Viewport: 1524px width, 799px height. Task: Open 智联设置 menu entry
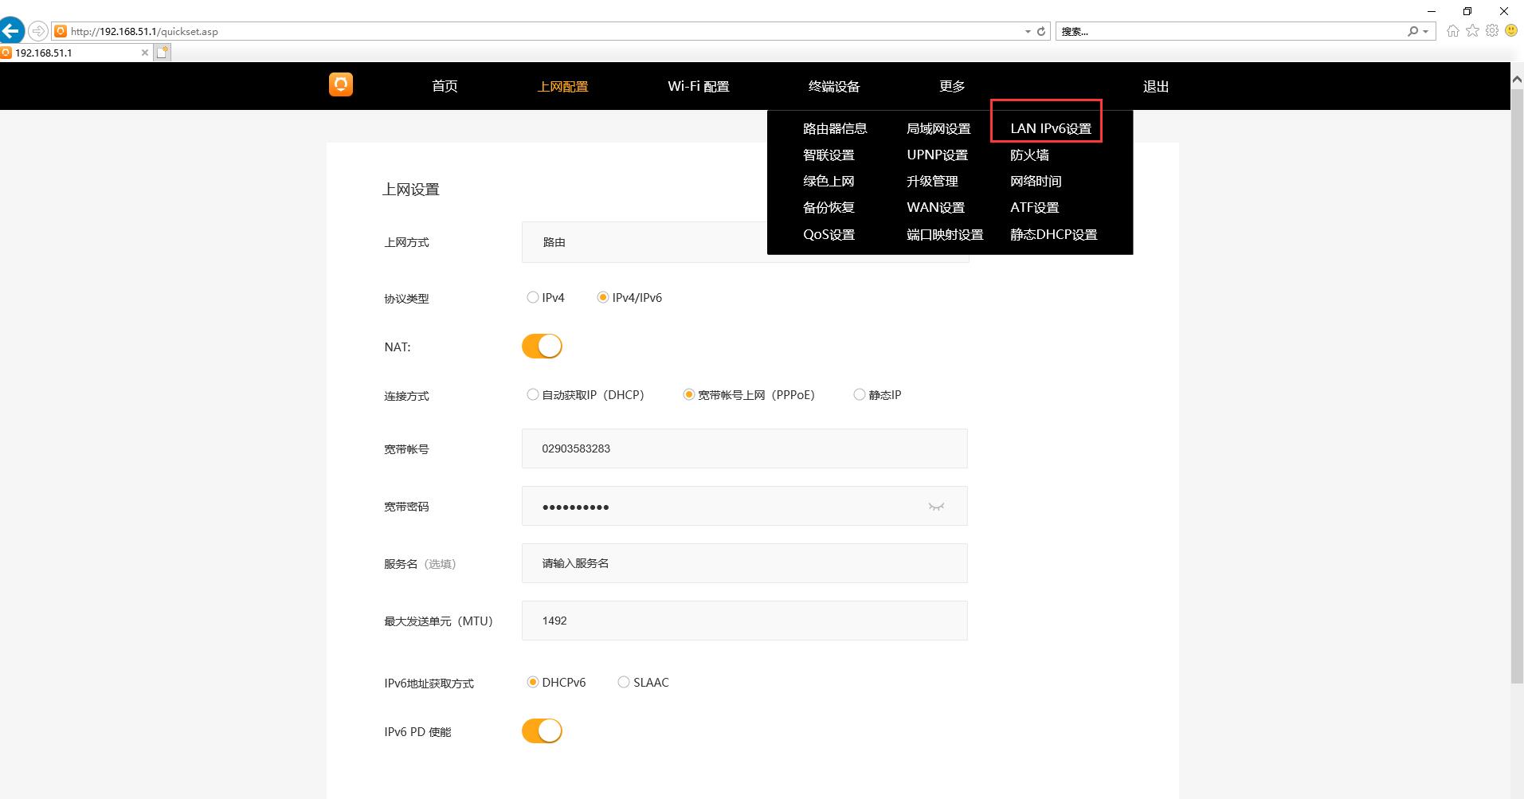[829, 155]
